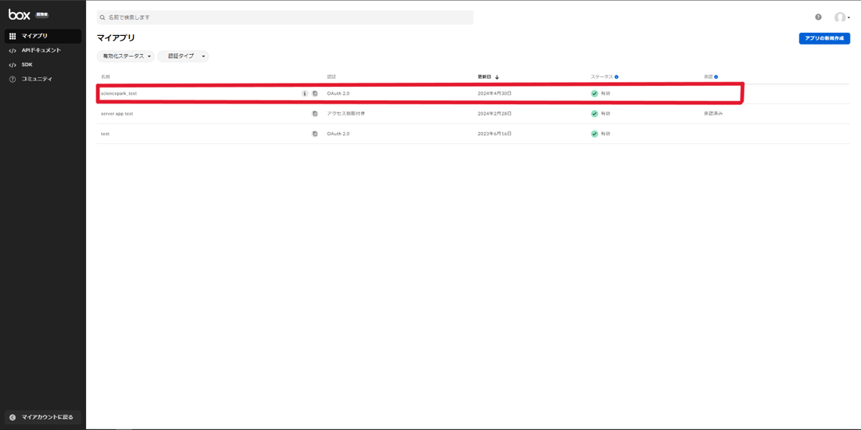
Task: Copy the sciencepark_test app ID icon
Action: point(315,94)
